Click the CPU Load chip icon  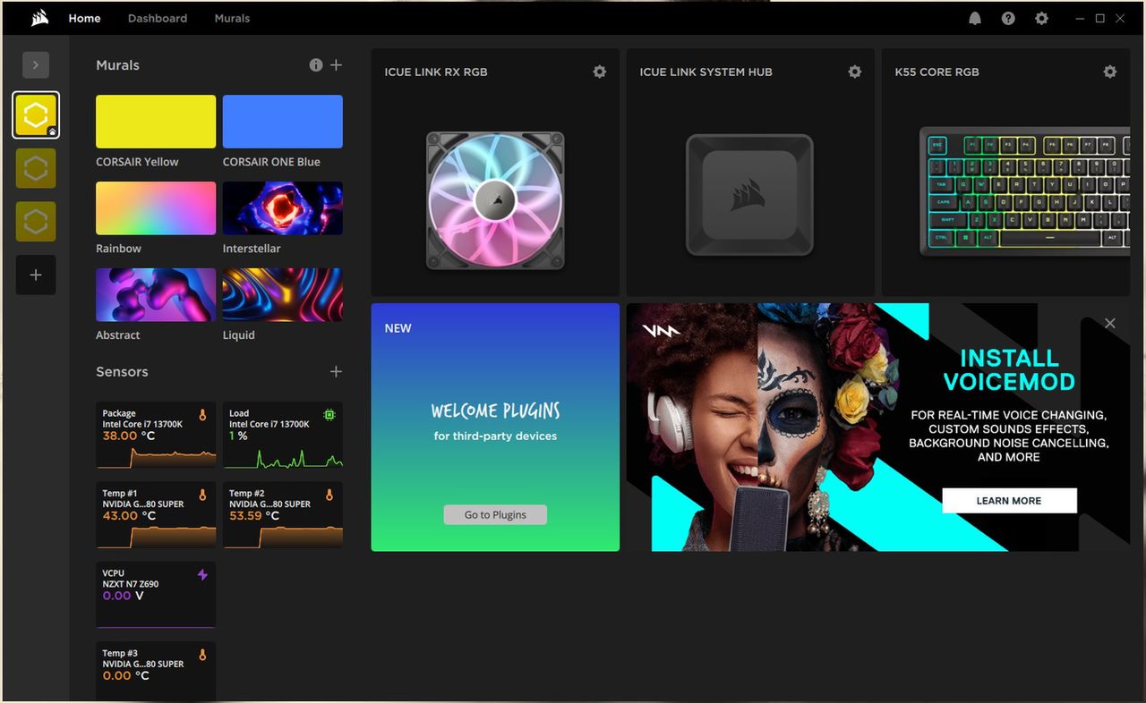coord(329,415)
